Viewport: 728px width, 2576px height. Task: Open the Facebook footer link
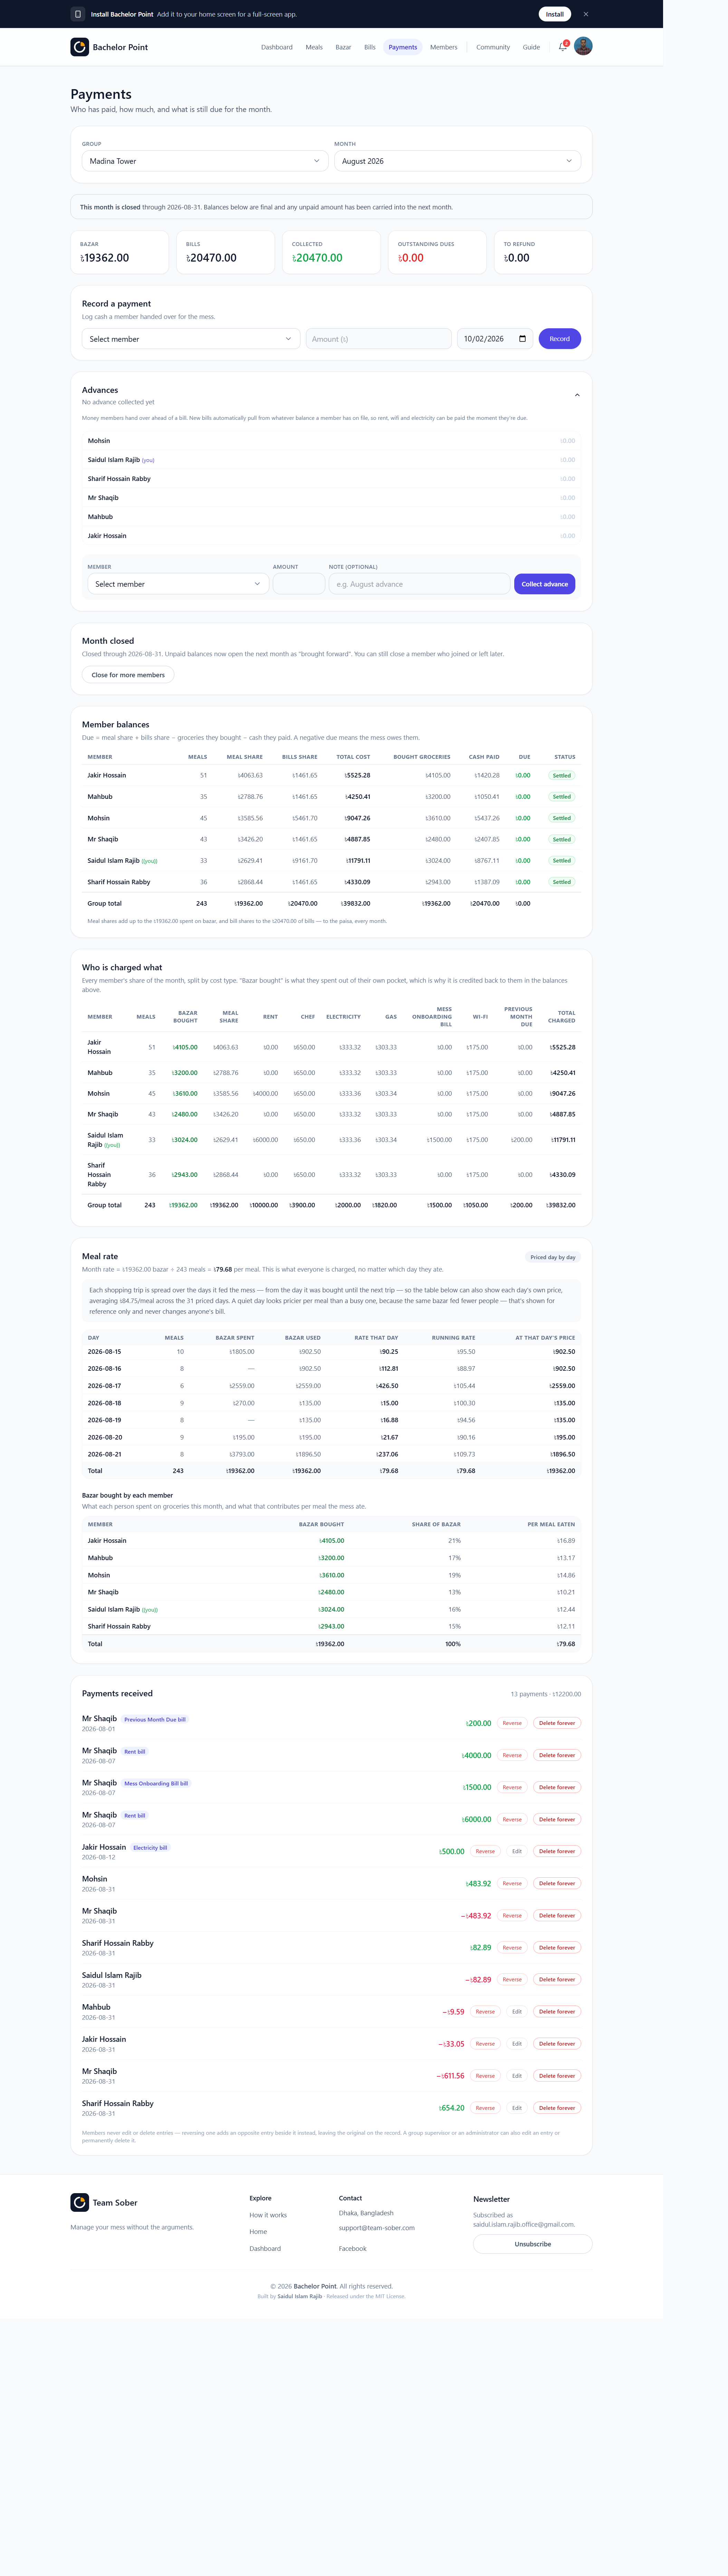(353, 2248)
